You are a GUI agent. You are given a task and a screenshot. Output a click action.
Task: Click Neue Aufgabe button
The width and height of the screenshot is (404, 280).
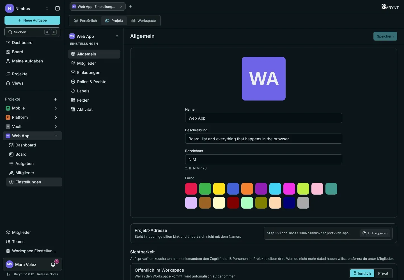pos(32,20)
